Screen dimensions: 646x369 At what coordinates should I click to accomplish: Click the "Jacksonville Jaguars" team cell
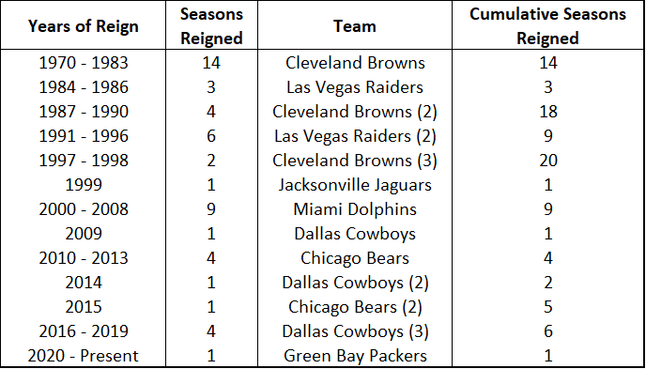point(355,185)
